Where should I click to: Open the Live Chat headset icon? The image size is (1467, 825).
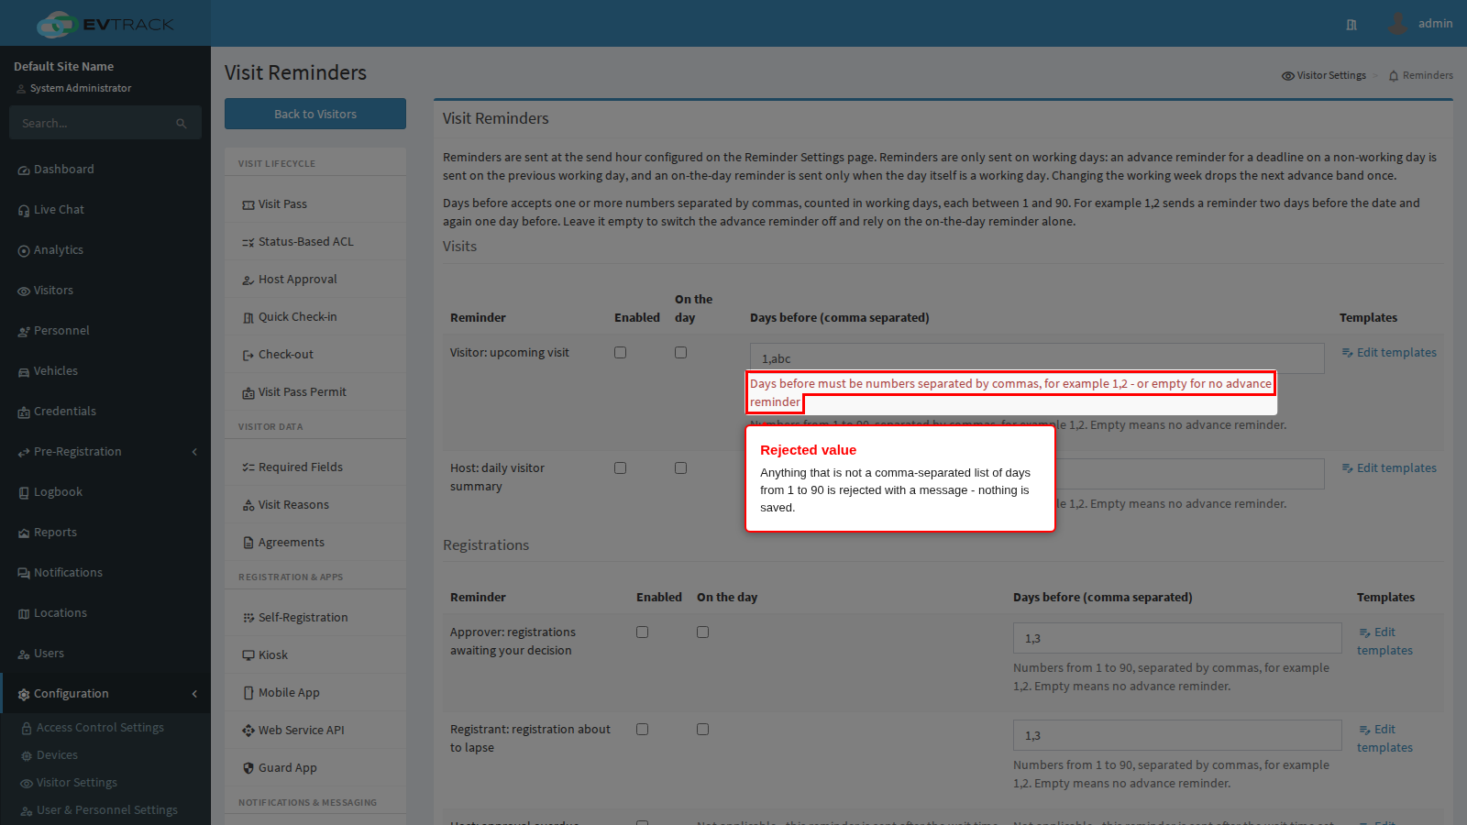click(x=24, y=211)
